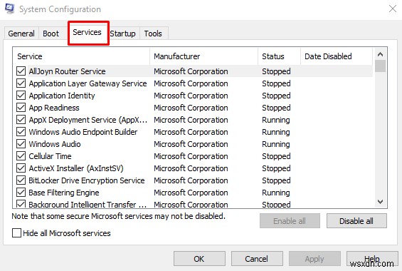The width and height of the screenshot is (402, 271).
Task: Uncheck AppX Deployment Service checkbox
Action: click(21, 120)
